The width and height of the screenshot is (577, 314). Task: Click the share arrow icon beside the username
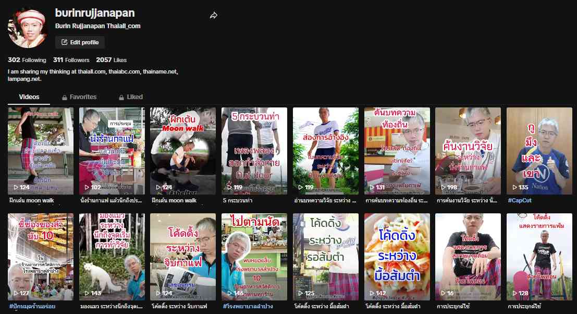pyautogui.click(x=213, y=16)
